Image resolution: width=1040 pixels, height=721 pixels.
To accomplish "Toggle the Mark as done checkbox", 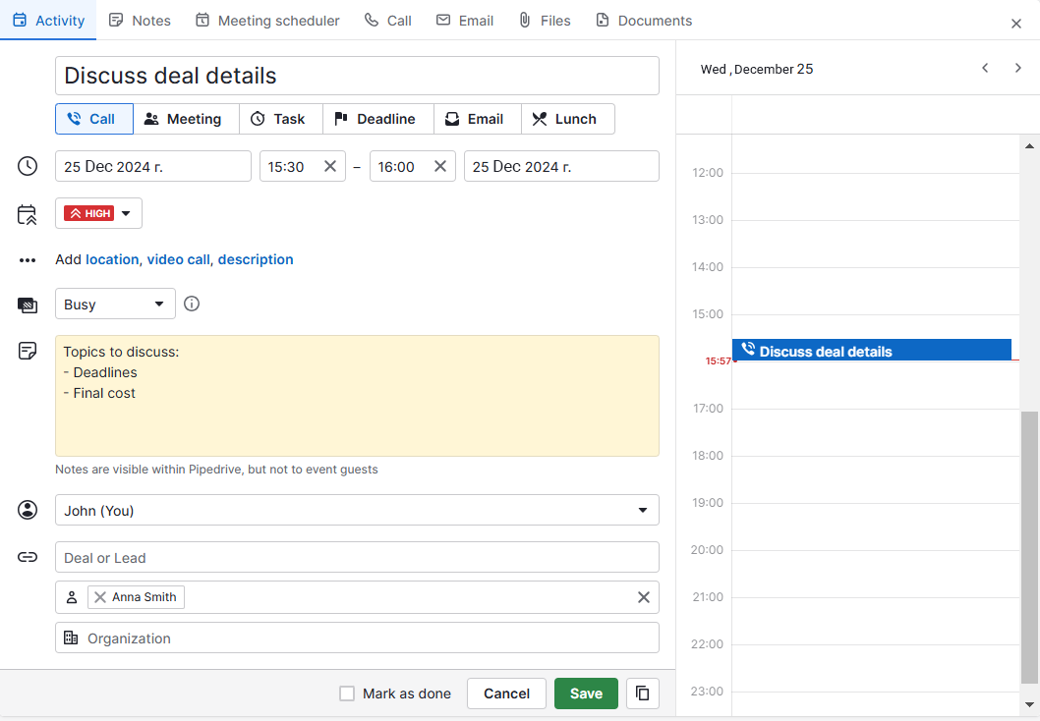I will point(347,693).
